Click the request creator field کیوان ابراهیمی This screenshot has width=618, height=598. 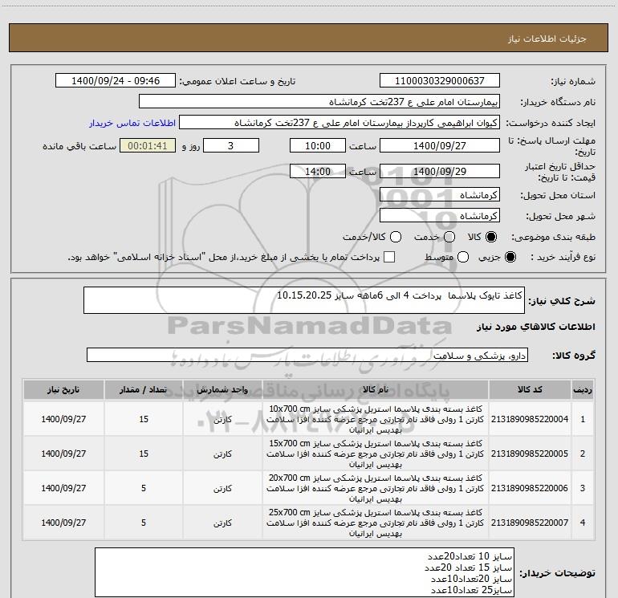(x=339, y=123)
